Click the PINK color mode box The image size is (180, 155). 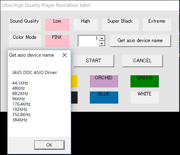point(57,41)
